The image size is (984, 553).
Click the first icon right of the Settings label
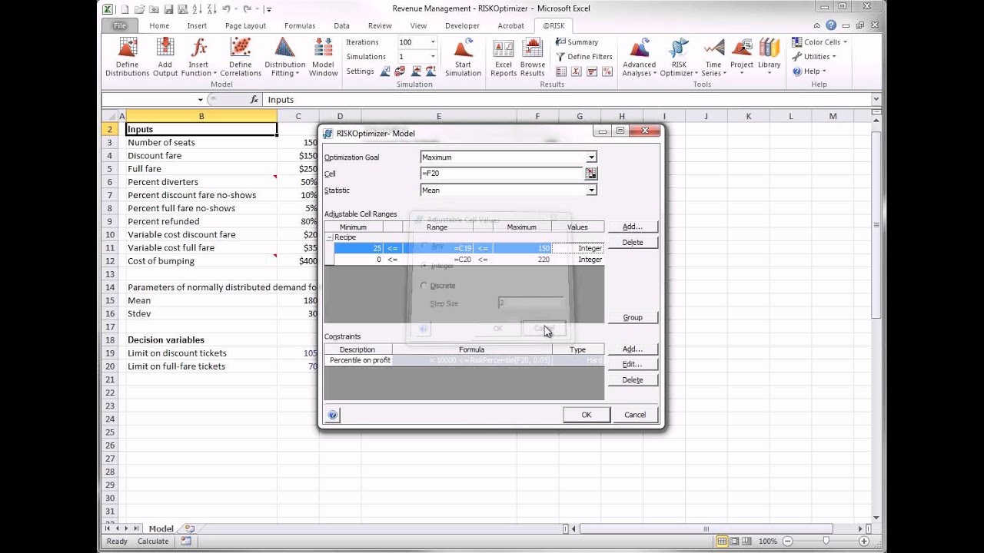pos(385,71)
